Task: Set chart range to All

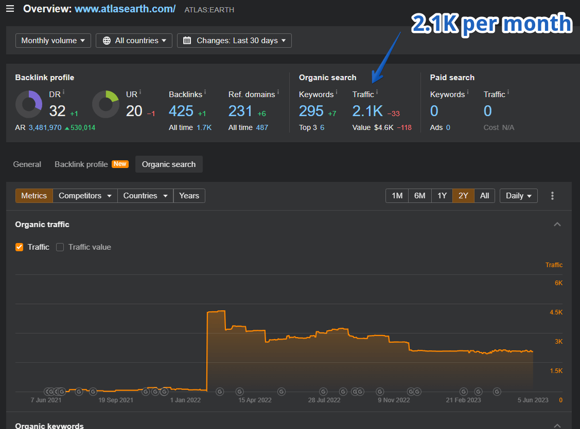Action: [485, 196]
